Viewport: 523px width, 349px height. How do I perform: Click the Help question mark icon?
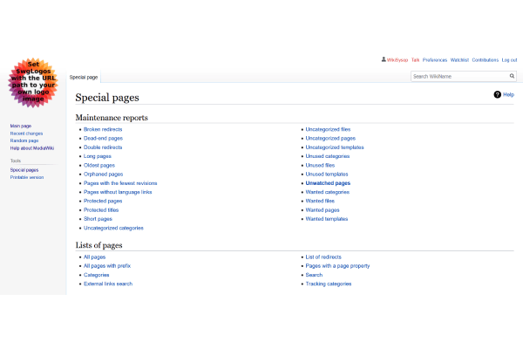tap(498, 94)
